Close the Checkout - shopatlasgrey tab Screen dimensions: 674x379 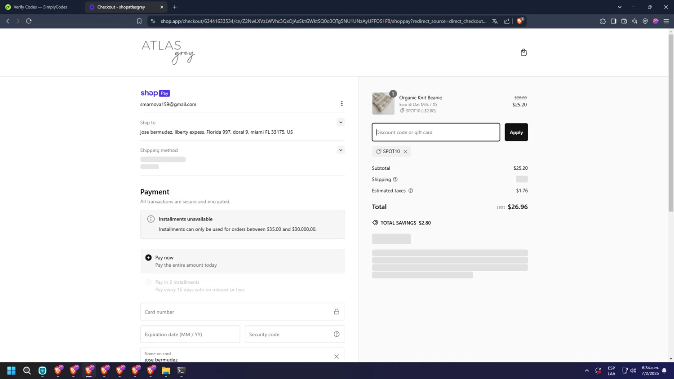162,7
